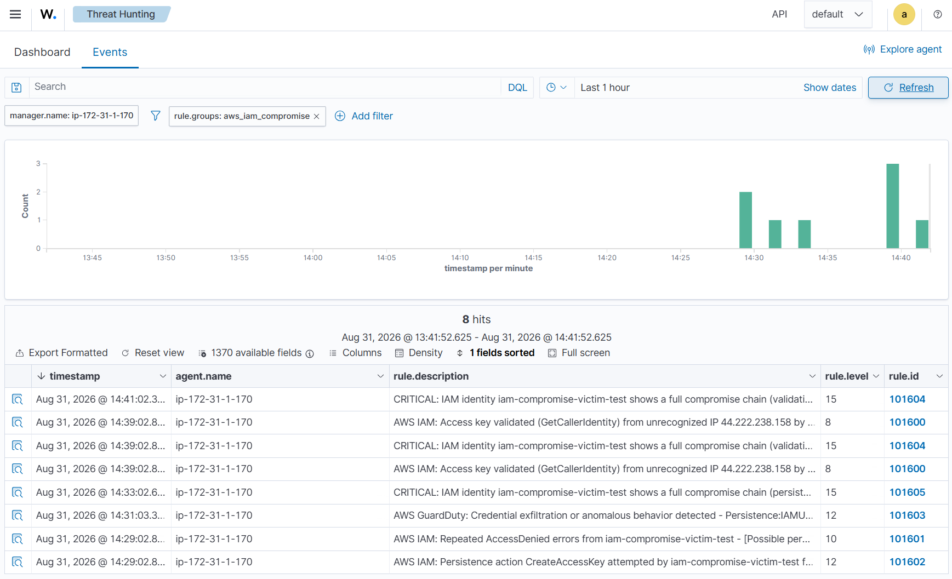Click the rule.groups aws_iam_compromise filter label
The image size is (952, 579).
(242, 116)
